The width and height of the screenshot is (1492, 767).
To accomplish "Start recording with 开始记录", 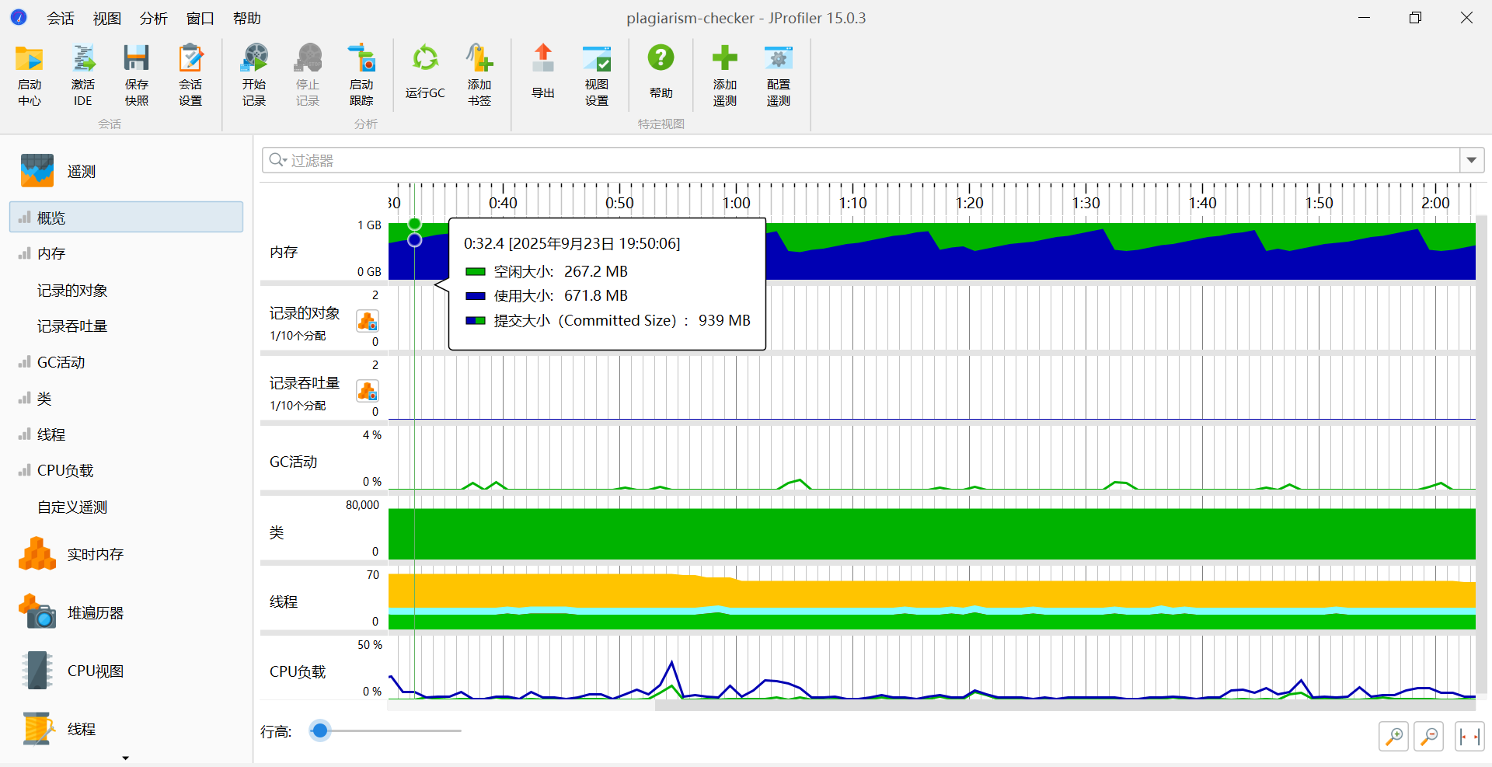I will 254,75.
